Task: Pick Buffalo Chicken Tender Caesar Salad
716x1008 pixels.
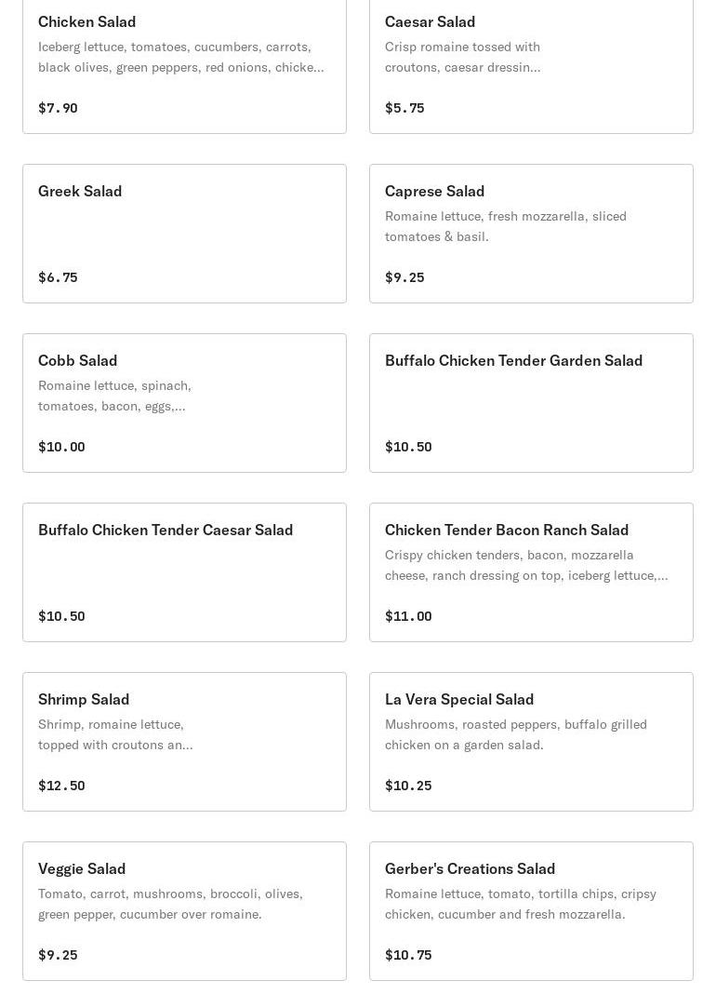Action: [184, 572]
